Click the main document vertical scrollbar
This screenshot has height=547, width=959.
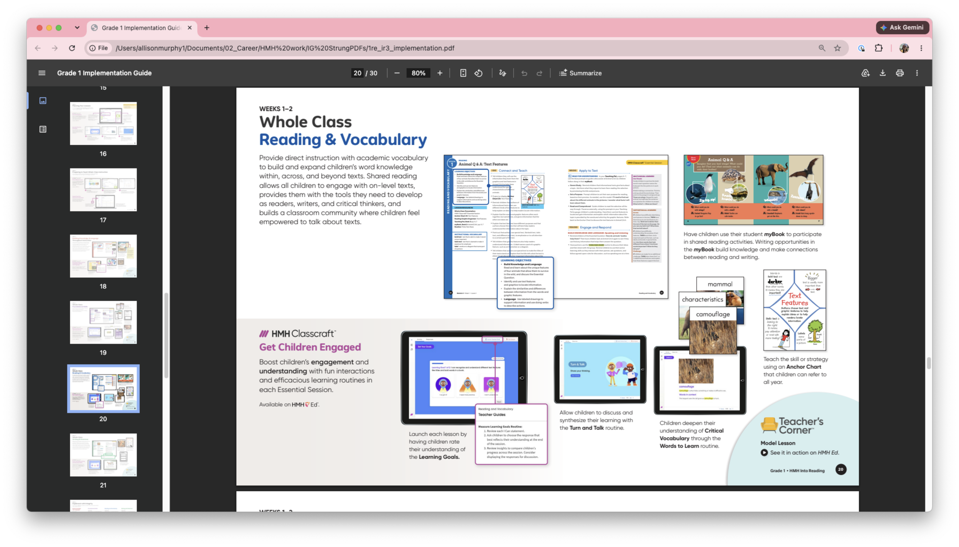click(x=928, y=363)
